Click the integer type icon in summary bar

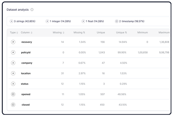pyautogui.click(x=47, y=21)
